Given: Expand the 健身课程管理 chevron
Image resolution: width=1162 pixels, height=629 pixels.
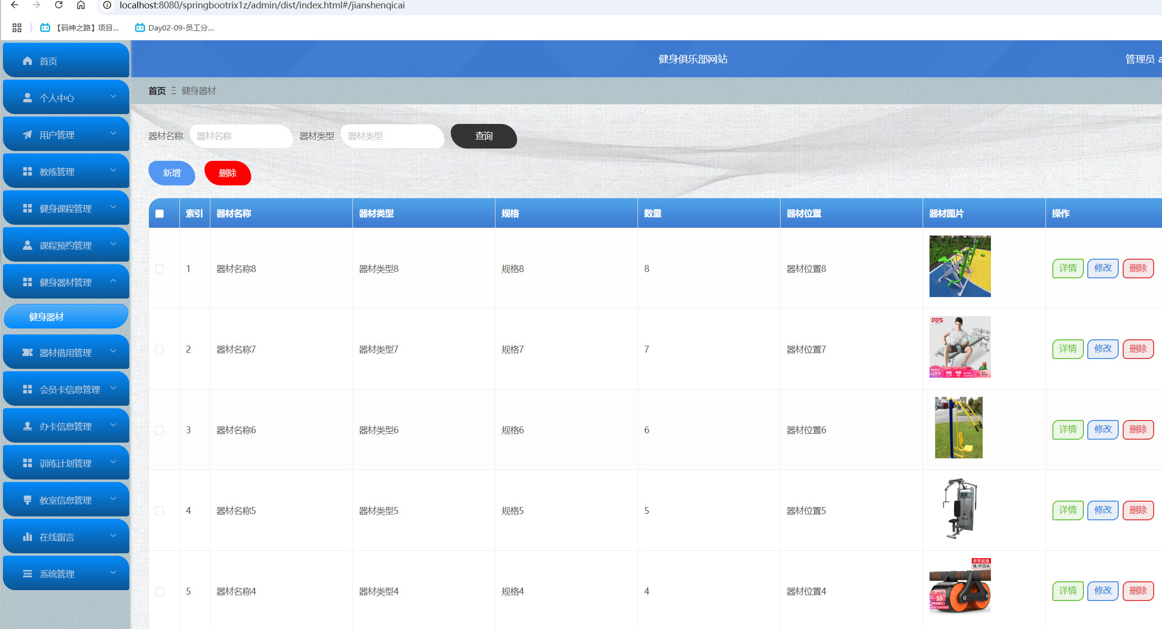Looking at the screenshot, I should click(x=113, y=208).
